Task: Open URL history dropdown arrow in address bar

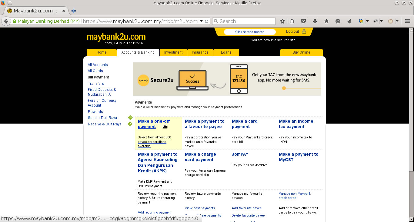Action: point(202,21)
